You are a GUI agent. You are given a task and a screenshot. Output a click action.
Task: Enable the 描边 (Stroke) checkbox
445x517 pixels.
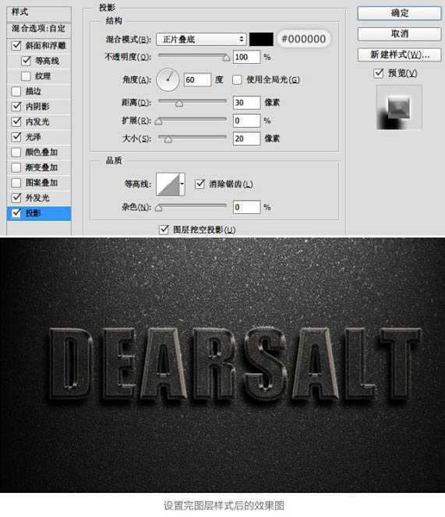tap(16, 91)
